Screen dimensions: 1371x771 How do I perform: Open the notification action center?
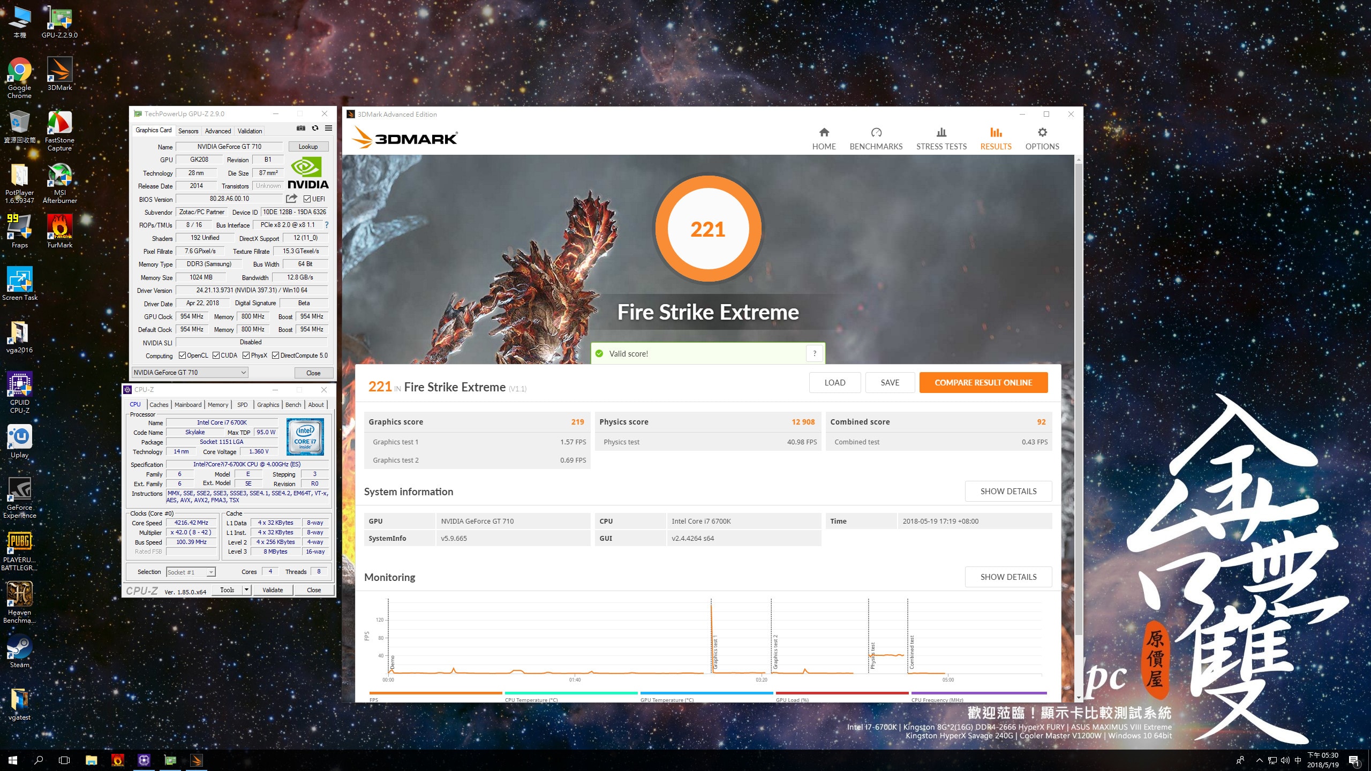pos(1353,760)
